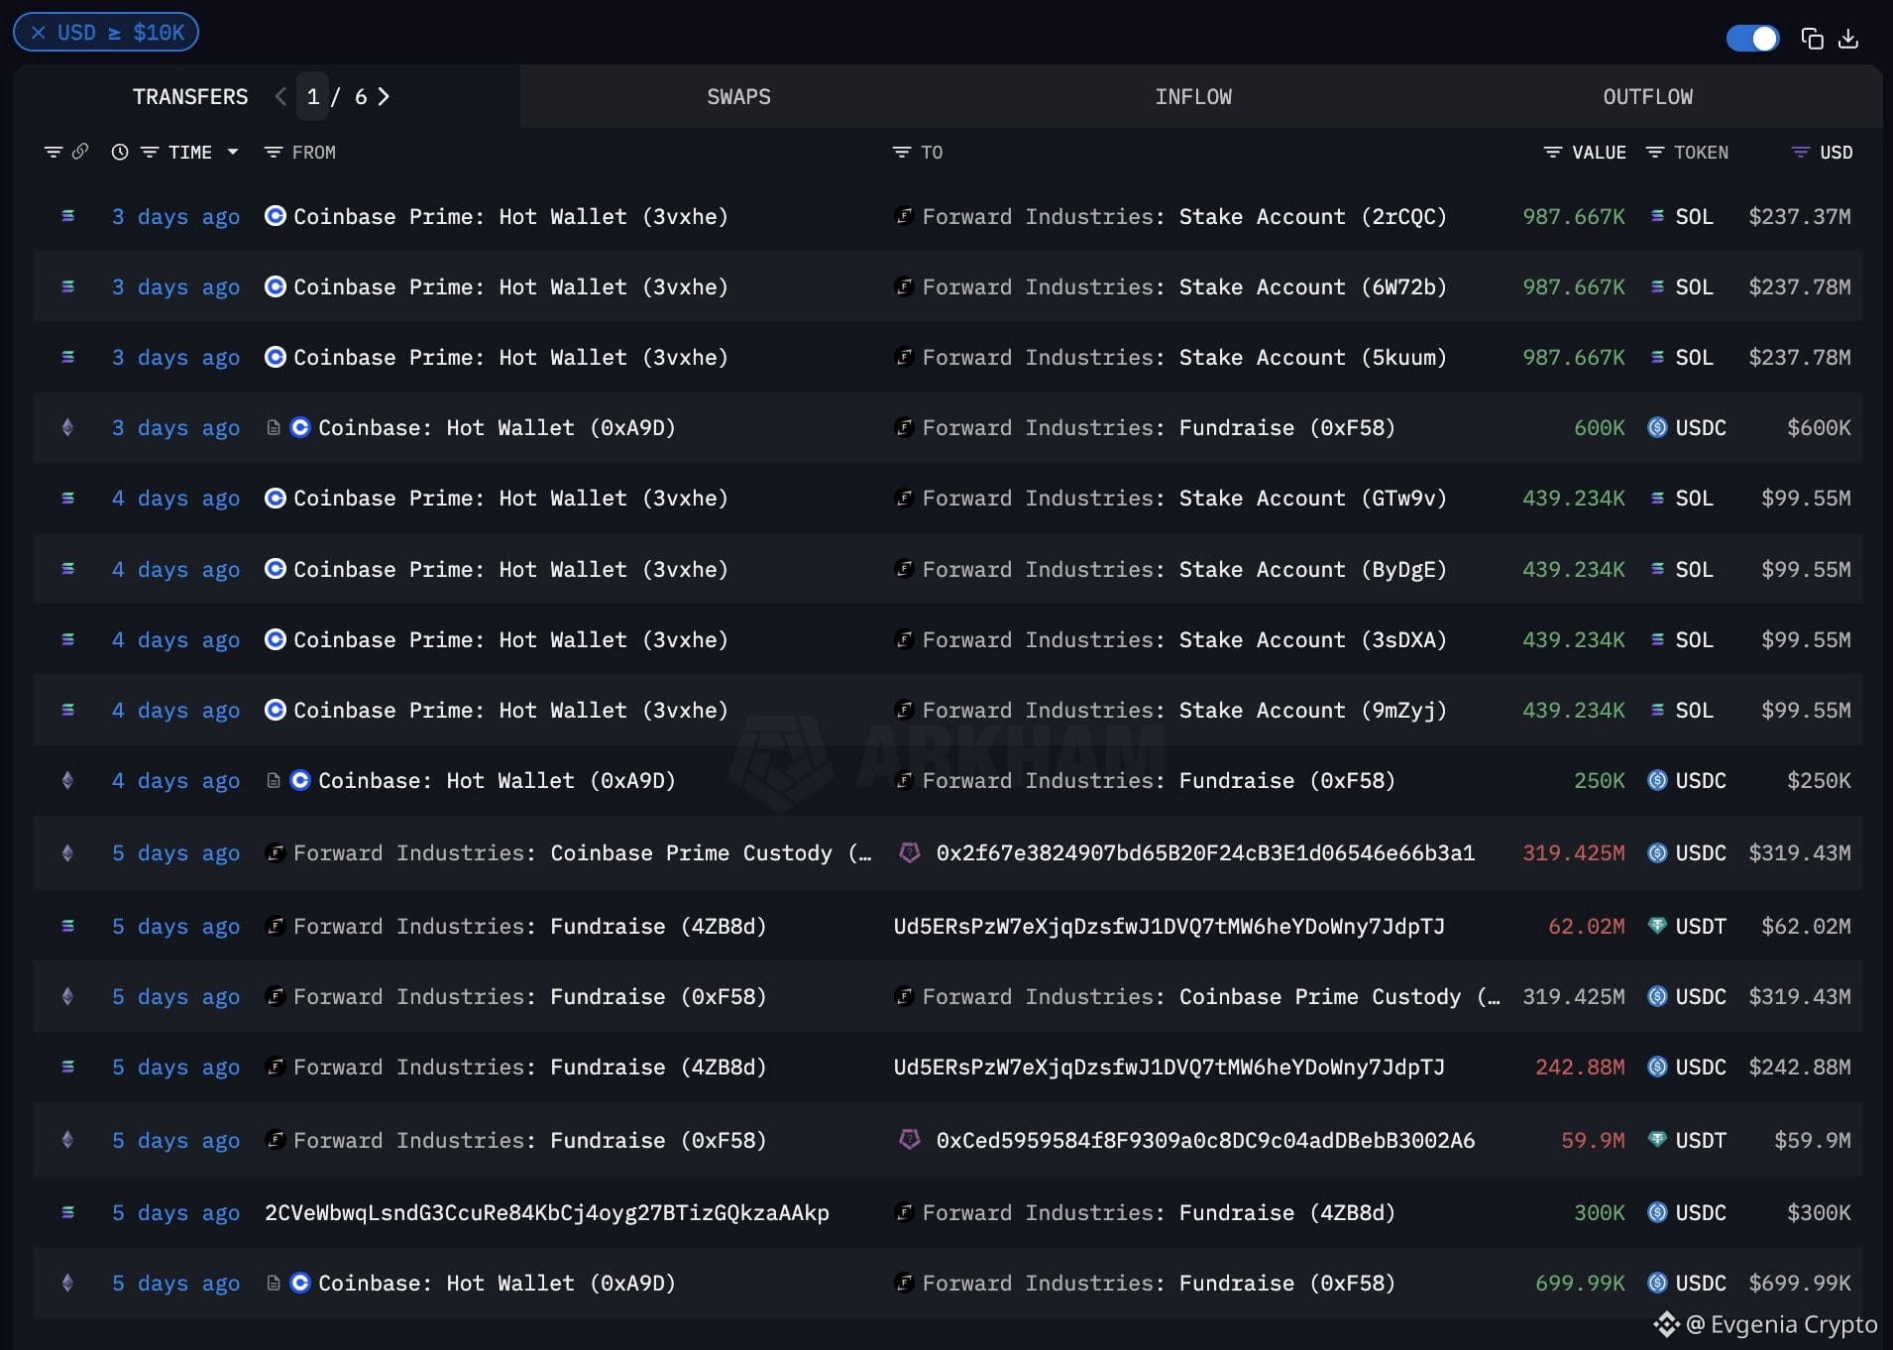1893x1350 pixels.
Task: Click pink avatar icon beside 0x2f67e address
Action: tap(909, 852)
